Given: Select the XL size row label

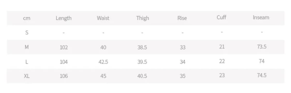Looking at the screenshot, I should pos(27,76).
